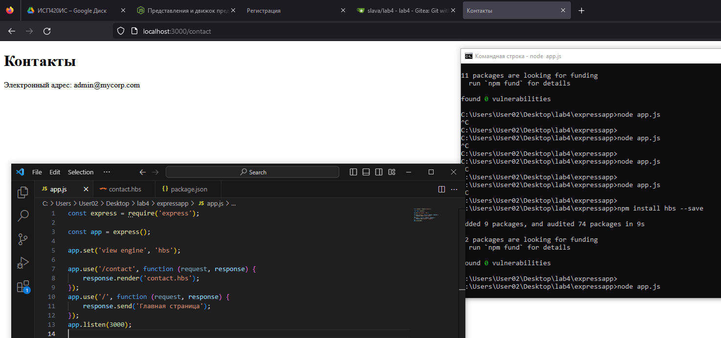
Task: Open the Search view in activity bar
Action: 22,216
